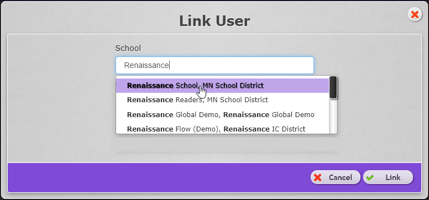
Task: Close the Link User dialog
Action: coord(415,14)
